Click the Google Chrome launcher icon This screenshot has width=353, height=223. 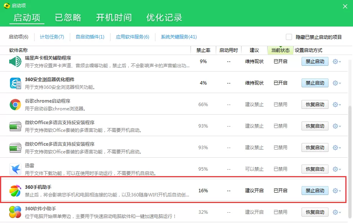pos(15,105)
